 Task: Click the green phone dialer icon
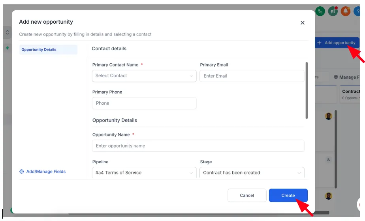(x=320, y=11)
